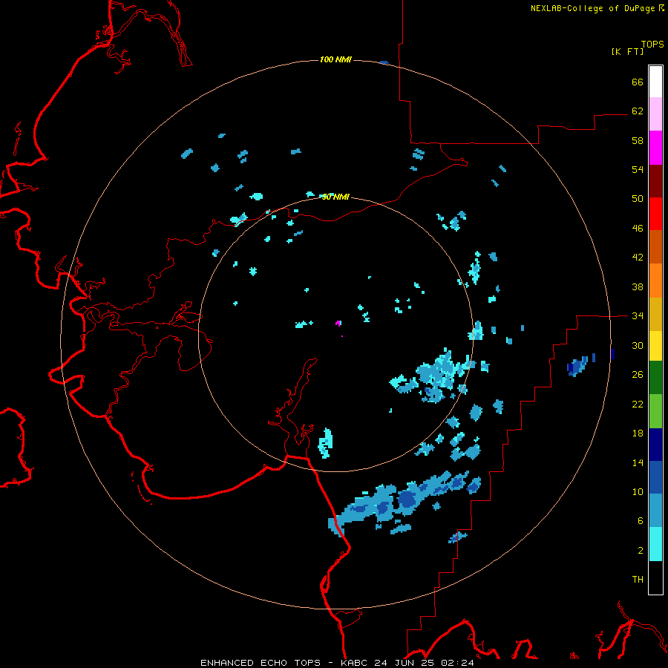Viewport: 668px width, 668px height.
Task: Click the navy blue legend swatch
Action: [x=655, y=445]
